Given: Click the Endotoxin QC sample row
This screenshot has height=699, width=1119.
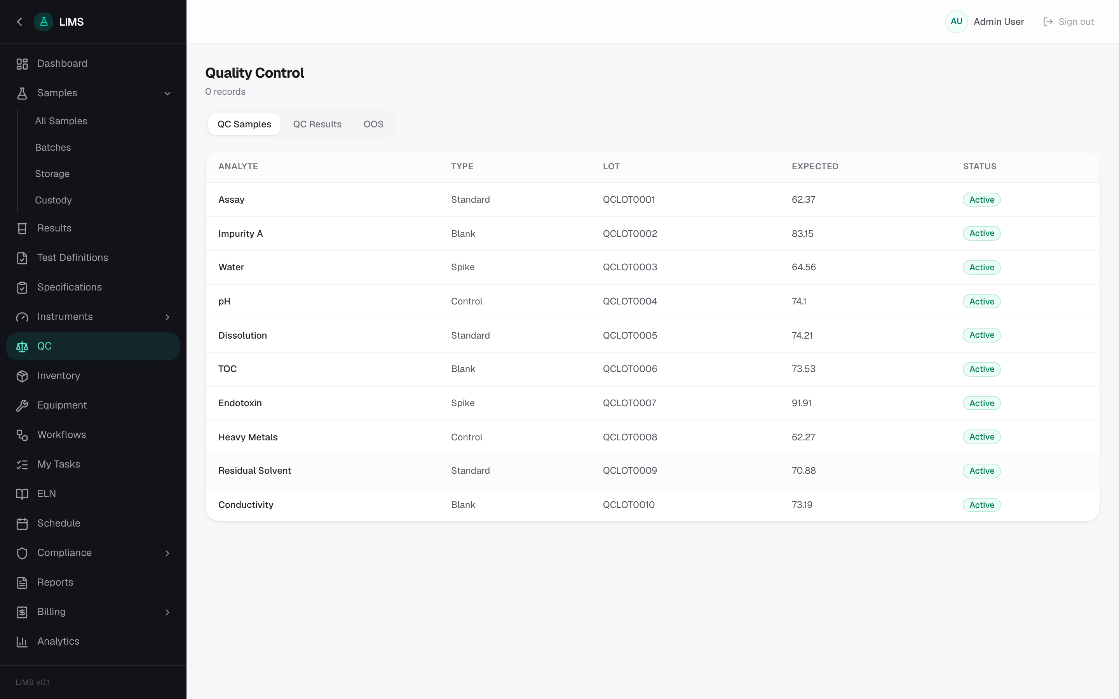Looking at the screenshot, I should 652,403.
